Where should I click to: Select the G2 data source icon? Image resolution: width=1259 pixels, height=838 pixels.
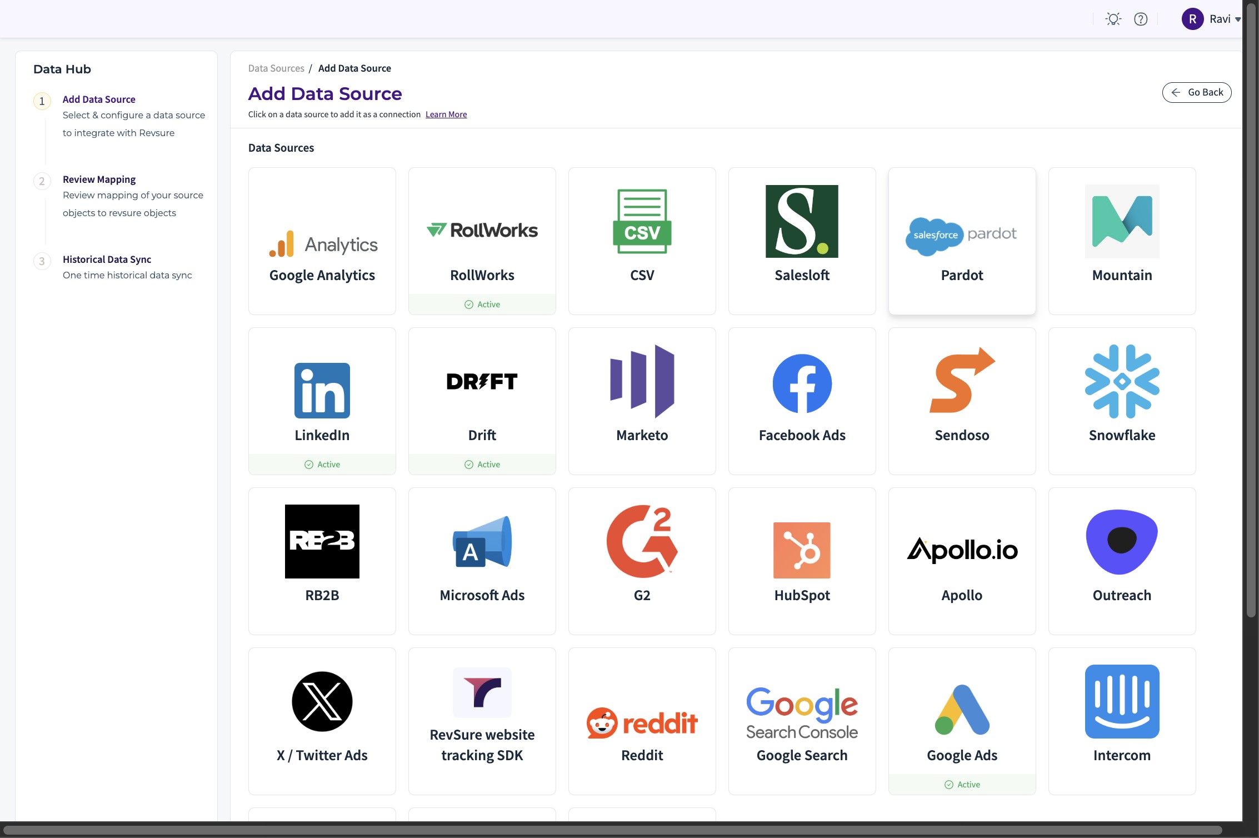642,541
